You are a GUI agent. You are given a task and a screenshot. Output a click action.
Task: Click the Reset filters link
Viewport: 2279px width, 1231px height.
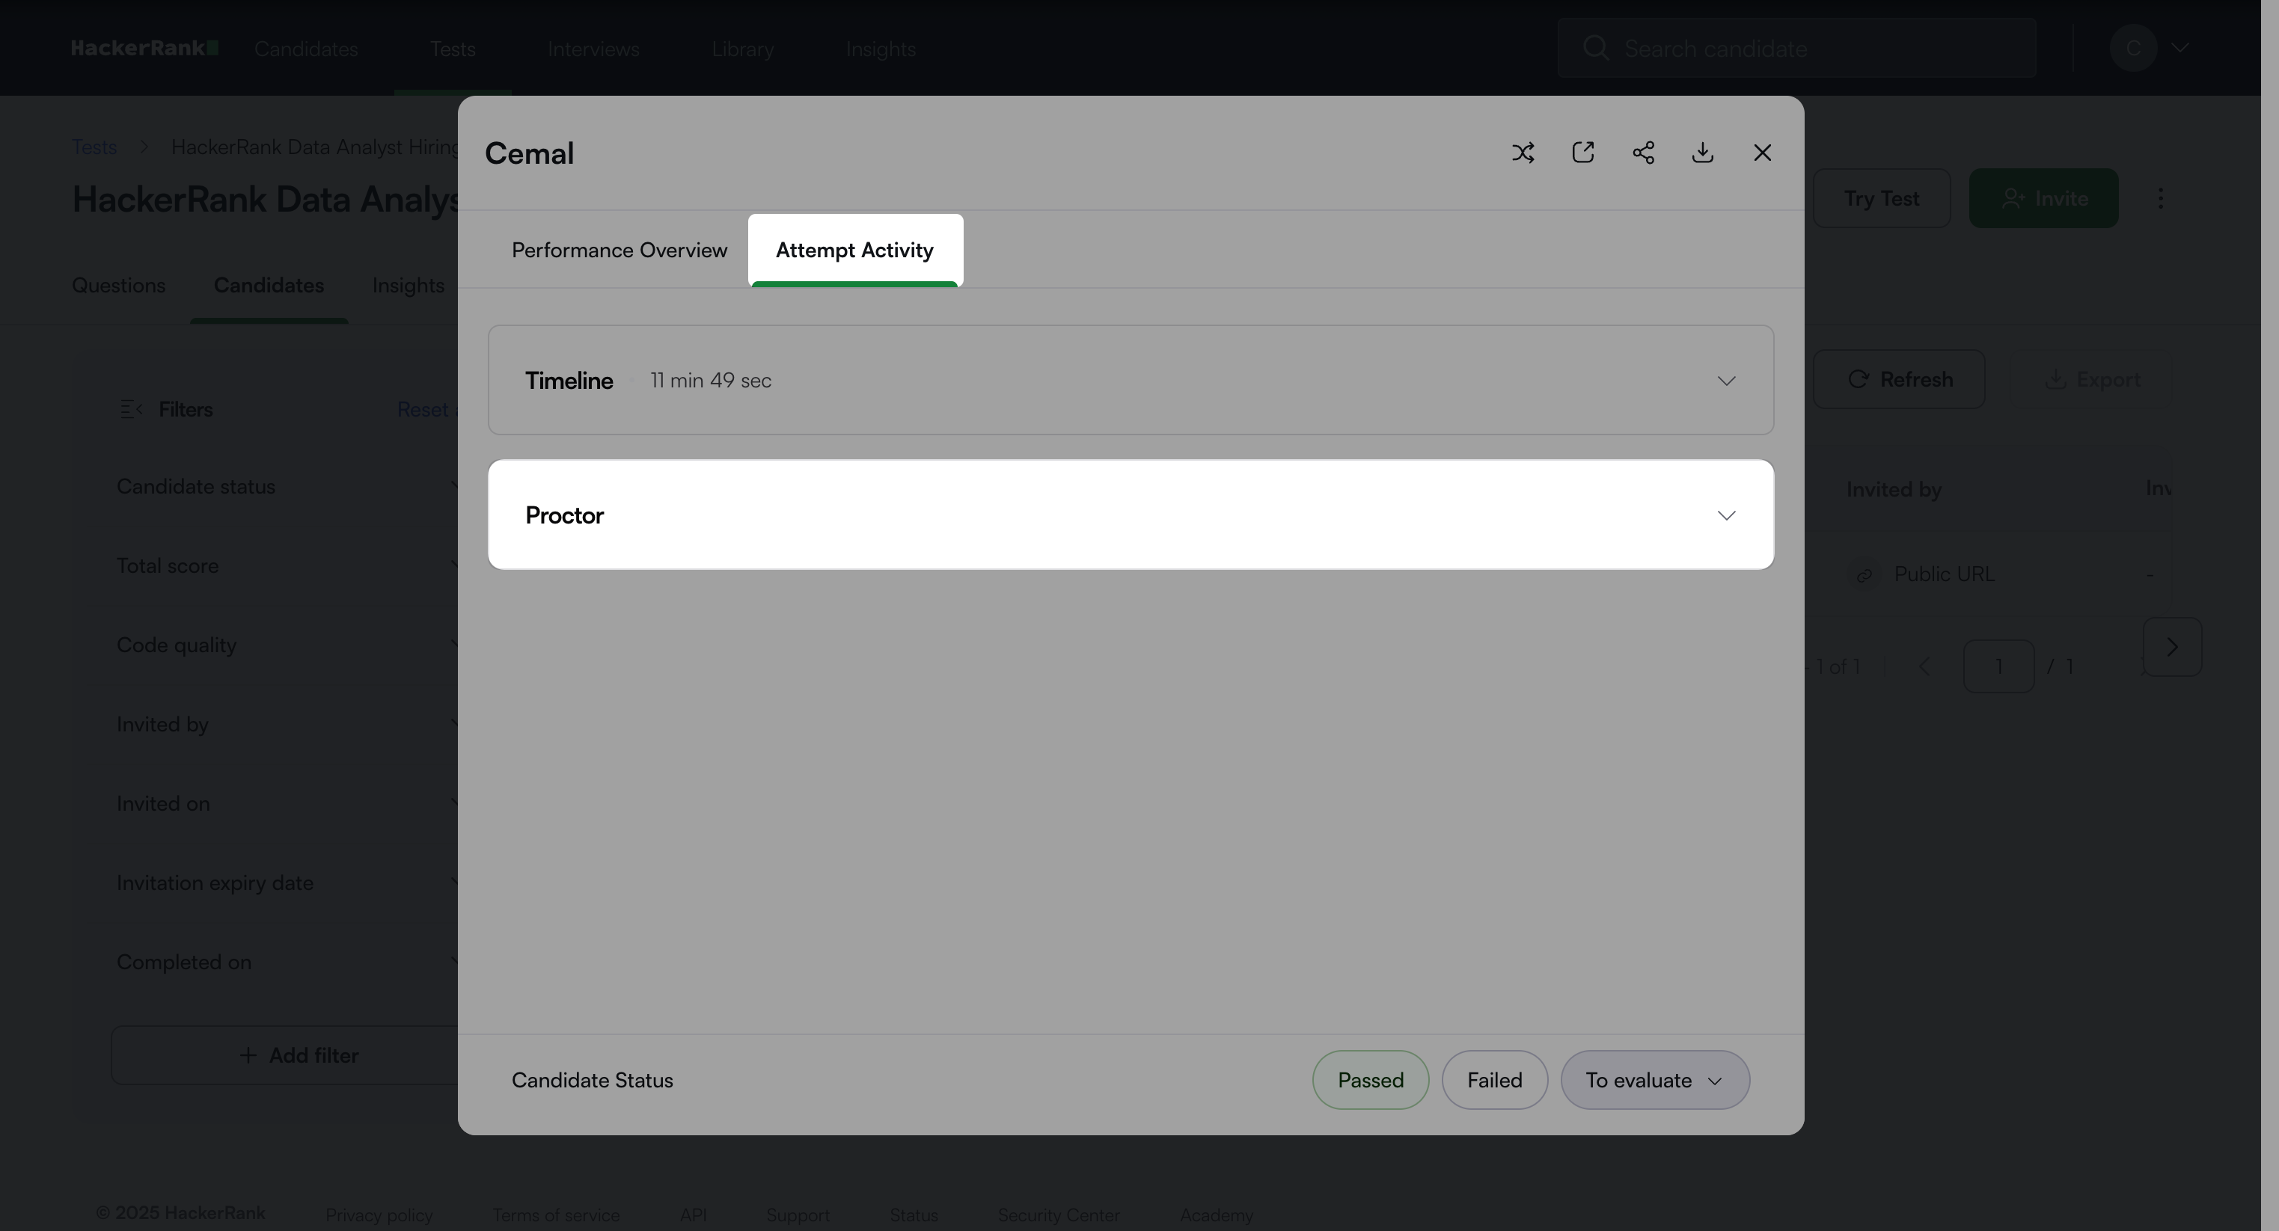point(427,409)
